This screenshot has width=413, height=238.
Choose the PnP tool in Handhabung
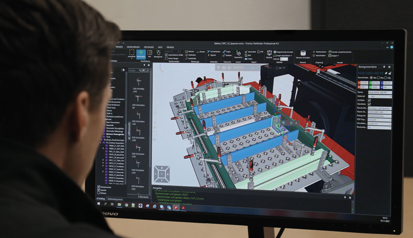pos(150,53)
